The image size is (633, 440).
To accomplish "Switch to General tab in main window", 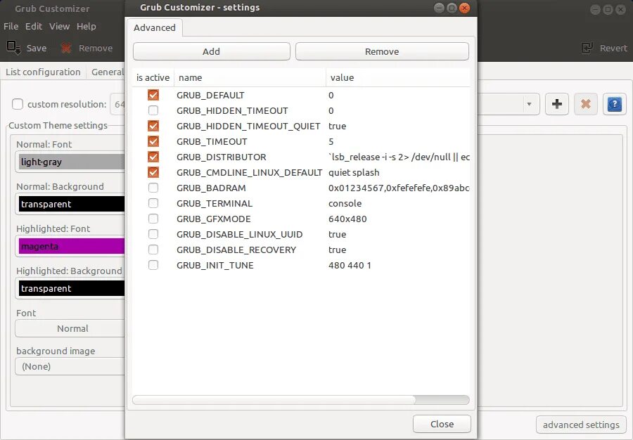I will click(x=107, y=72).
